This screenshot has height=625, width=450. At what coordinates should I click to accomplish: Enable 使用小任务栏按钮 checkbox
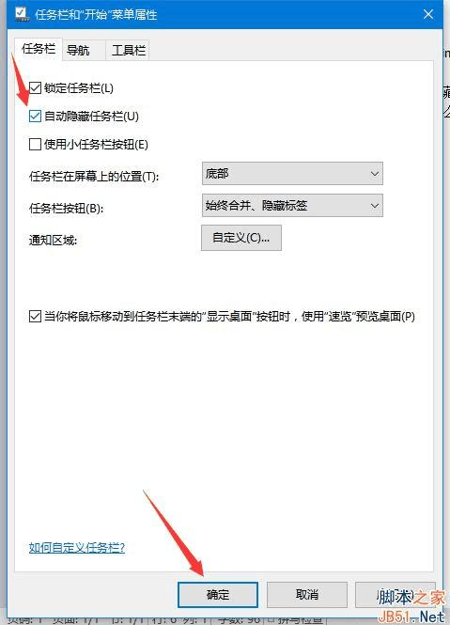click(35, 144)
